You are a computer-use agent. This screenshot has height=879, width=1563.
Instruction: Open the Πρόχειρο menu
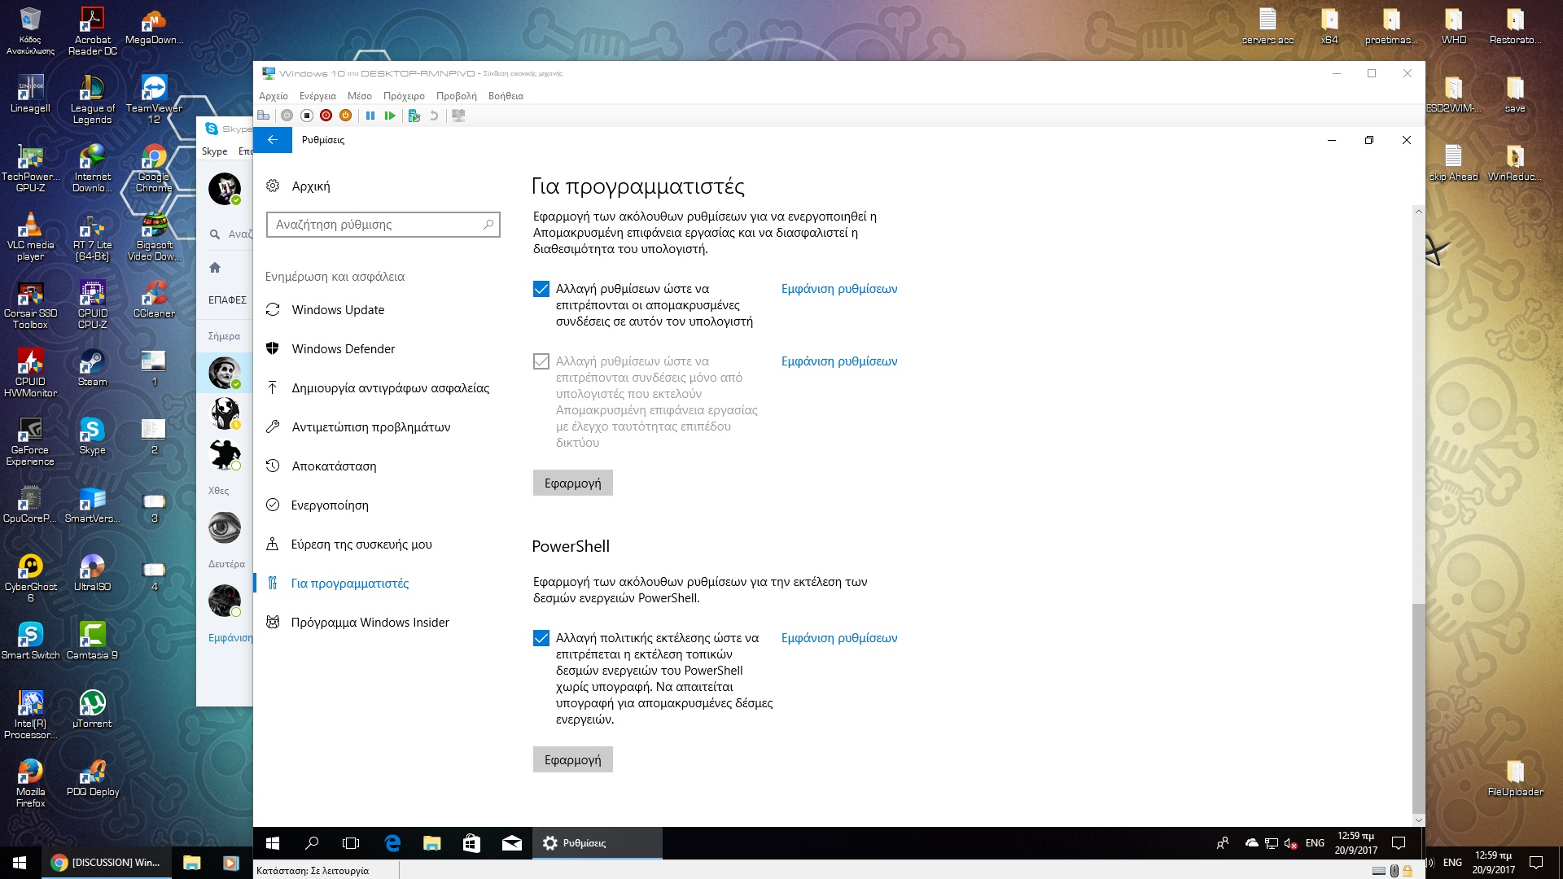(x=405, y=96)
